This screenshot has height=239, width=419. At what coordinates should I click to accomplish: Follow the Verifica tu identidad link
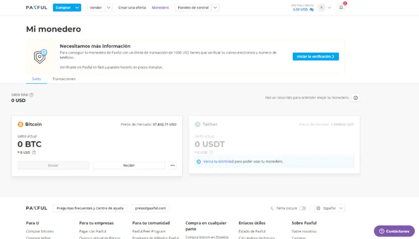(218, 162)
